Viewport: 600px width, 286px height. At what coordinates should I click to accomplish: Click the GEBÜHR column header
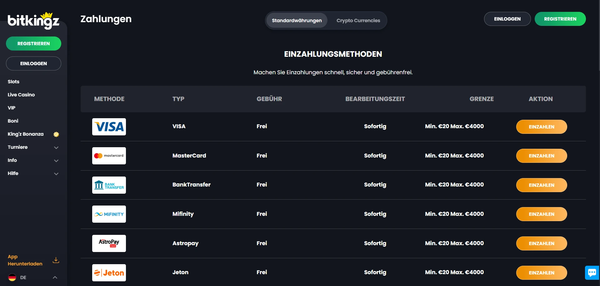tap(269, 99)
